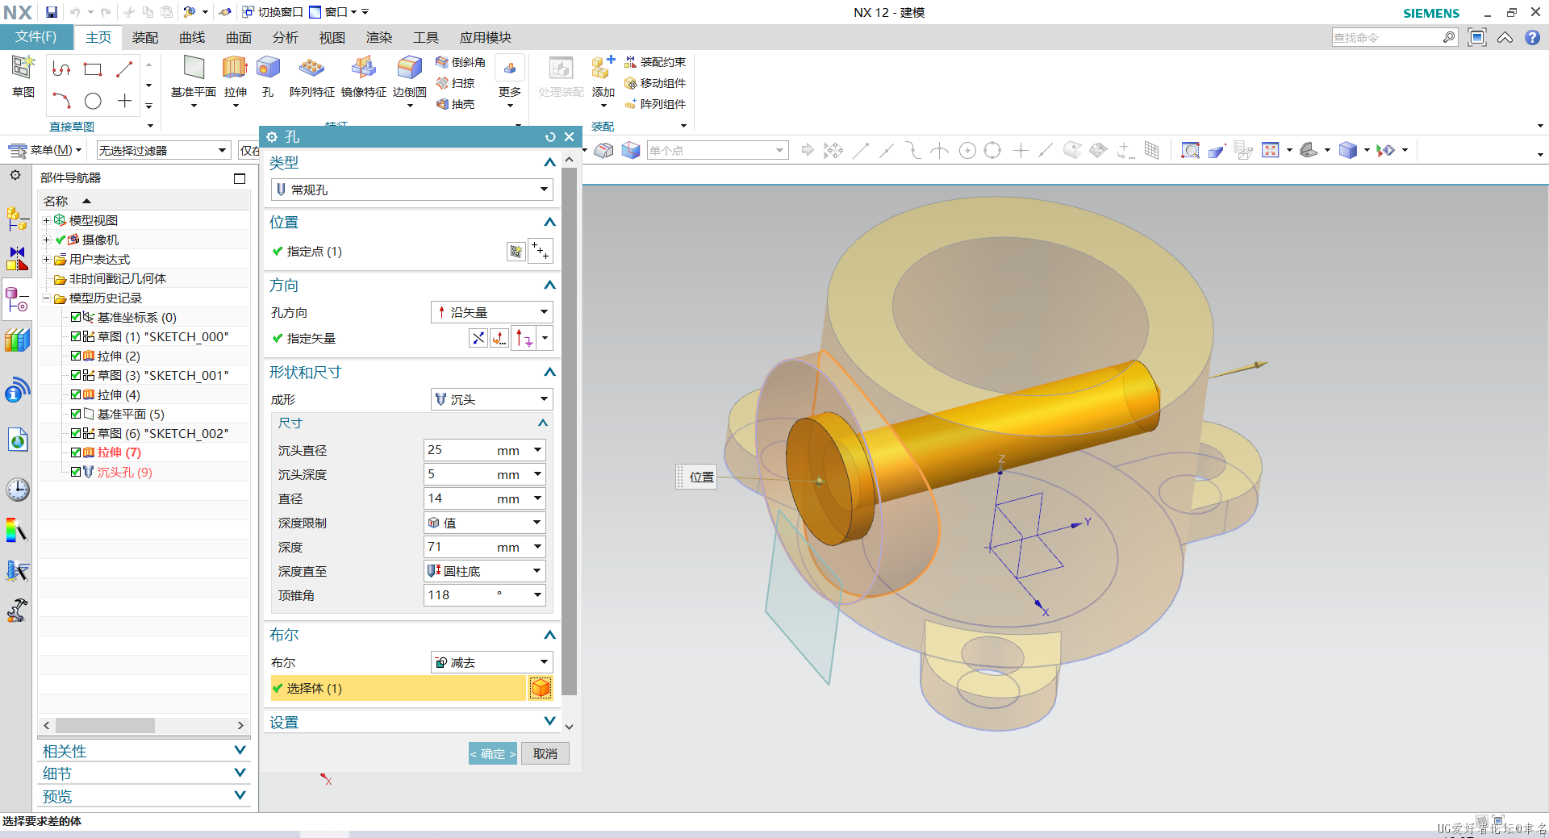1549x838 pixels.
Task: Open the 文件(F) menu
Action: point(36,37)
